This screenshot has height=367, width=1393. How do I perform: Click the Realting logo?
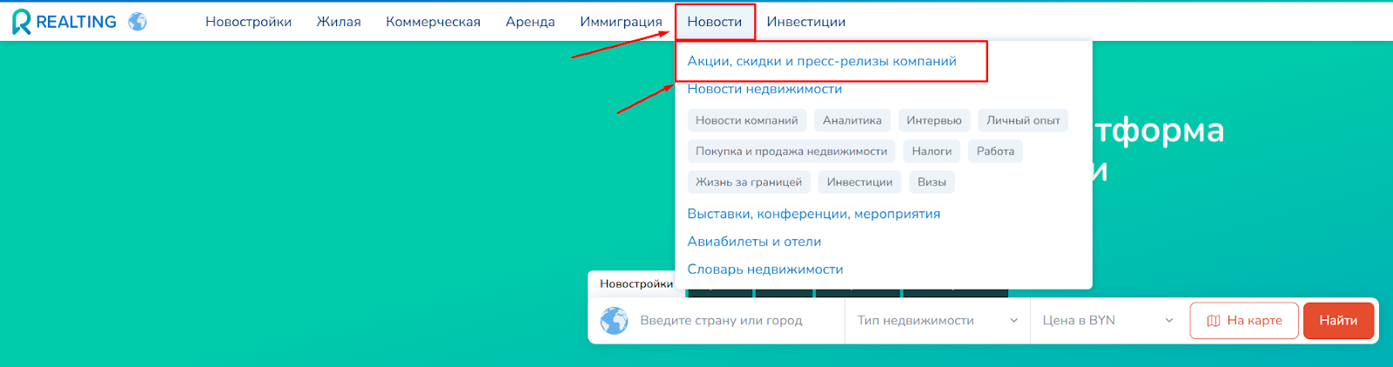coord(64,22)
